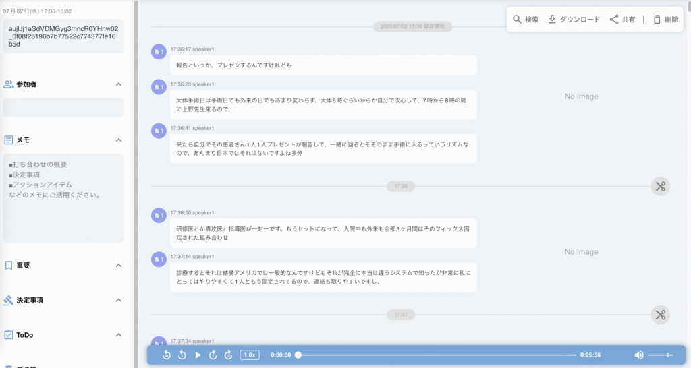Click message starting '来たら自分でその患者さん'

coord(323,149)
